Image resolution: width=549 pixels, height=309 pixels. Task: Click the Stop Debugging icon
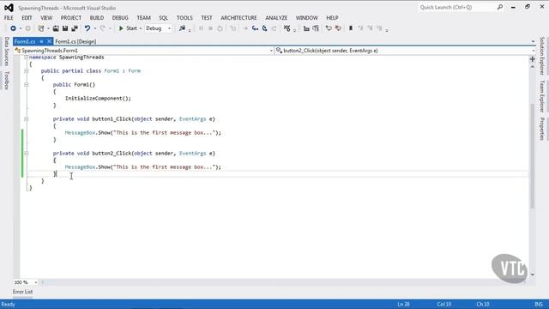coord(210,28)
